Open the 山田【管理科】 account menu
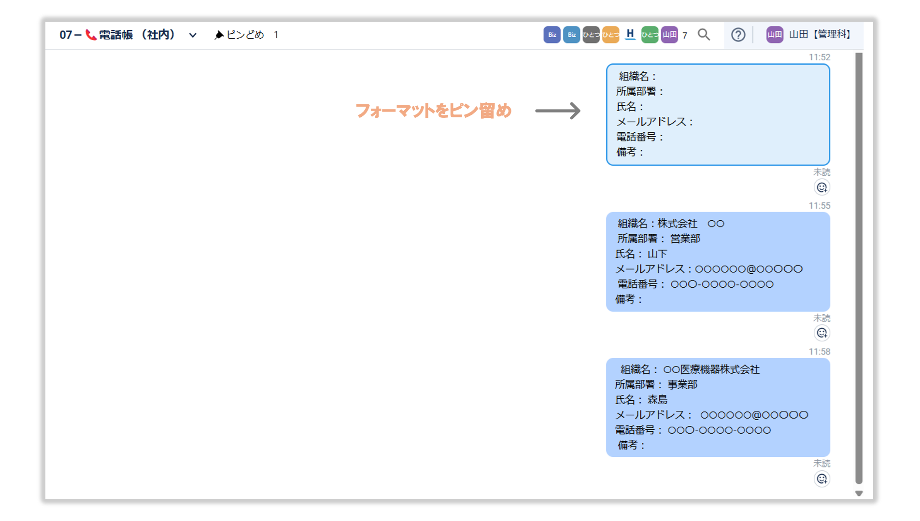Screen dimensions: 920x521 point(808,35)
